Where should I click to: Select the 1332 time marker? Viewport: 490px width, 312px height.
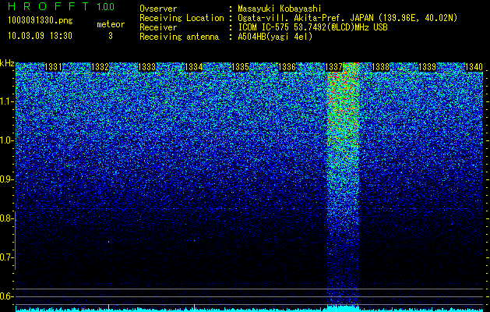click(100, 67)
